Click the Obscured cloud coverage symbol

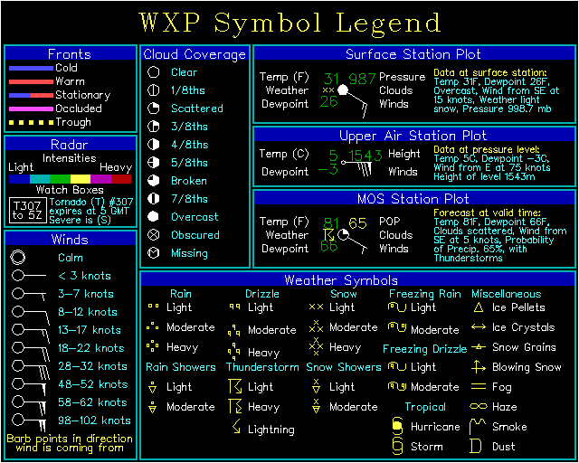tap(153, 235)
